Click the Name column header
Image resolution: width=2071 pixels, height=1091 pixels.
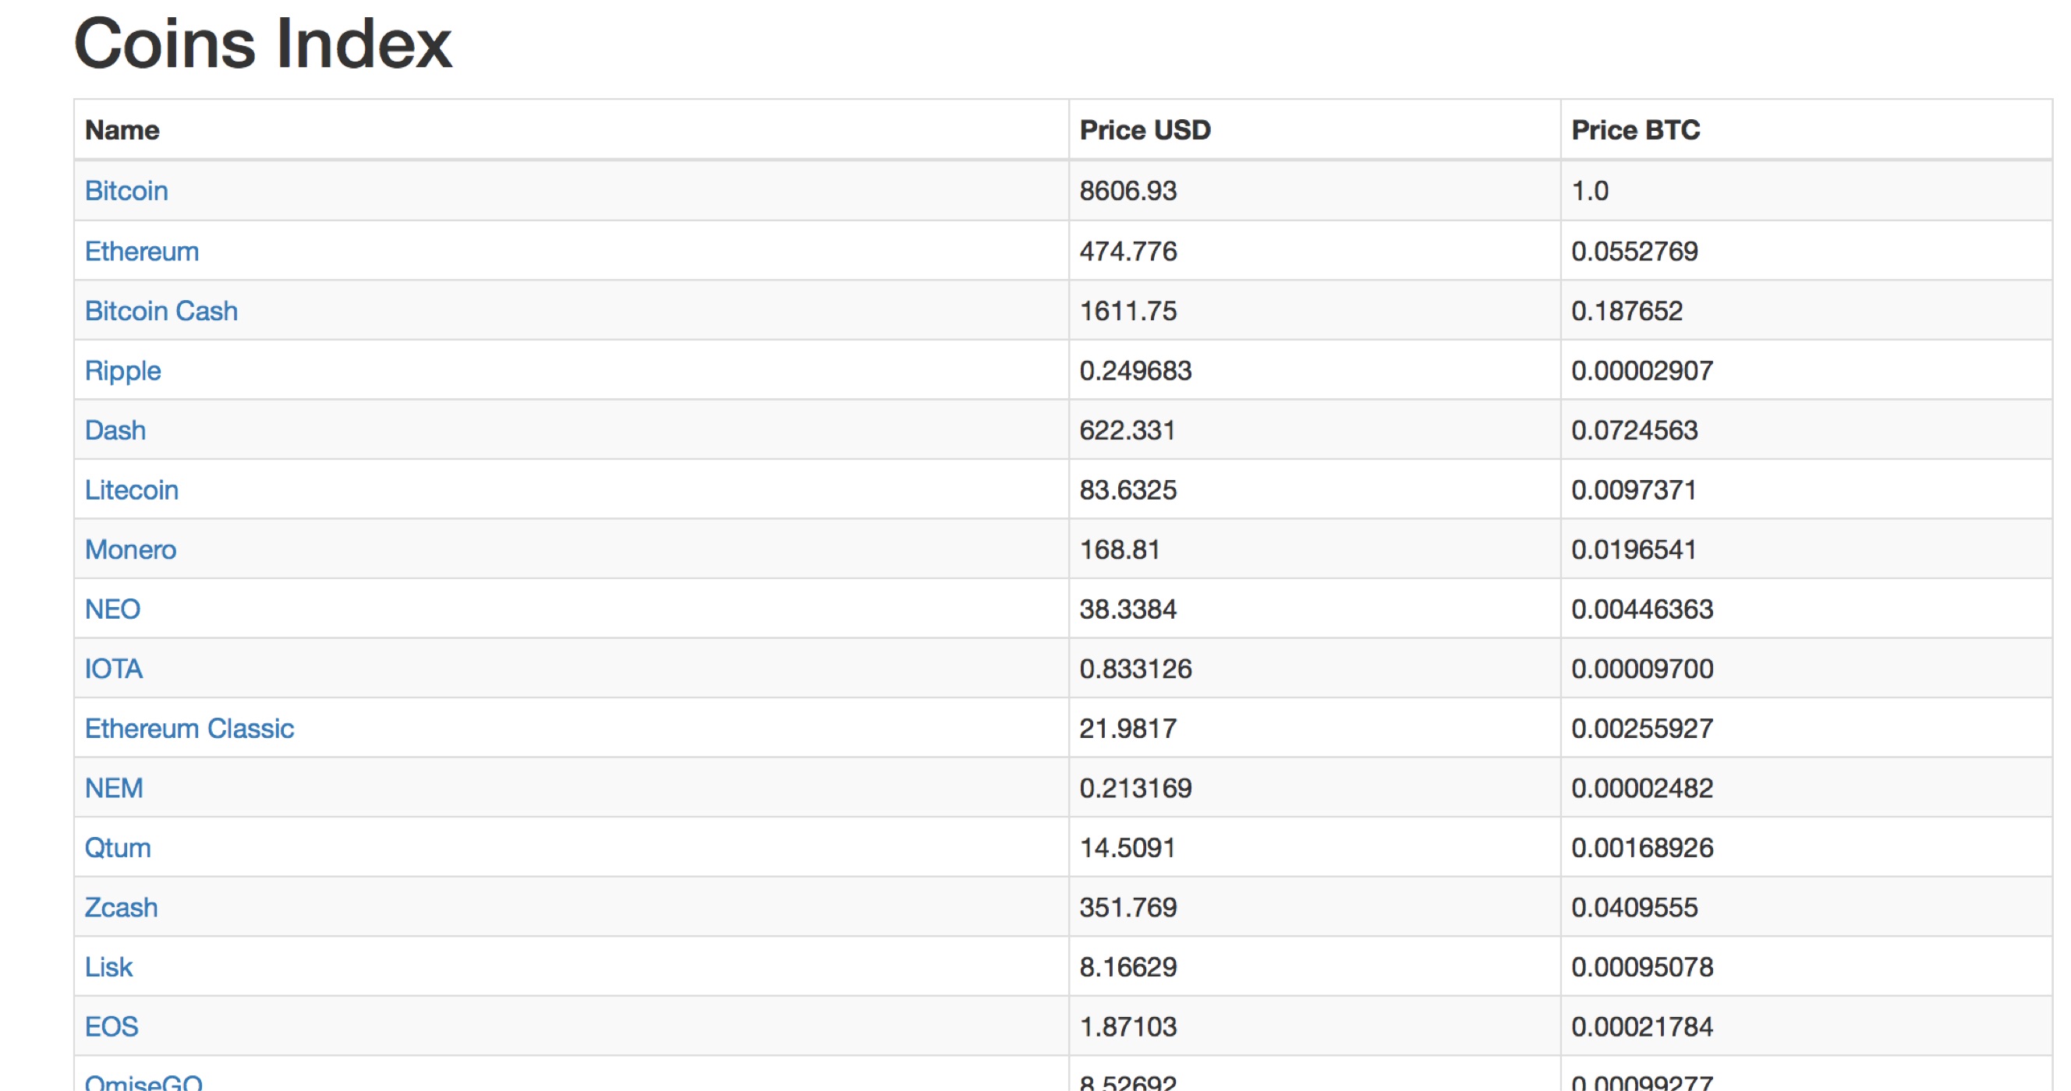pyautogui.click(x=122, y=130)
